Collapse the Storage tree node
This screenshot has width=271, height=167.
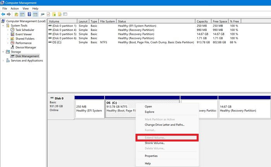pyautogui.click(x=3, y=52)
